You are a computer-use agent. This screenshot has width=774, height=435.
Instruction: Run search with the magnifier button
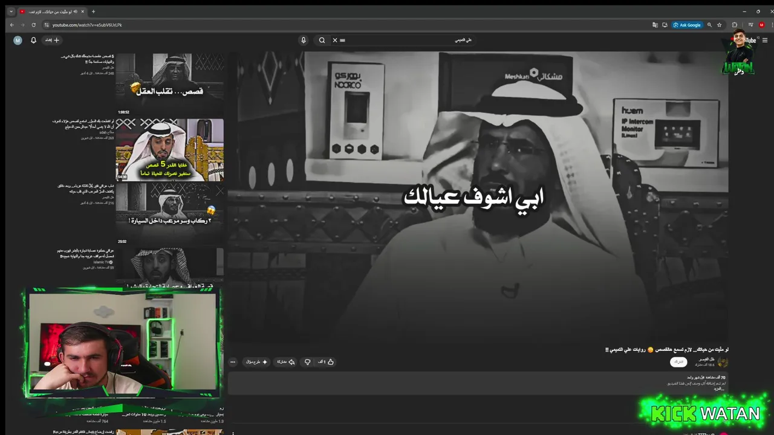click(x=322, y=40)
